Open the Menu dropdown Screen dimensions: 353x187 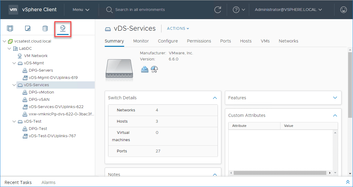[81, 10]
